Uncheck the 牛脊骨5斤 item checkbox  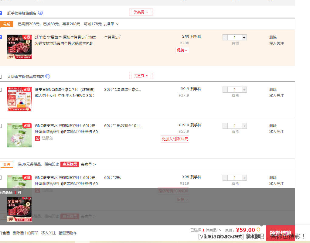click(x=1, y=37)
